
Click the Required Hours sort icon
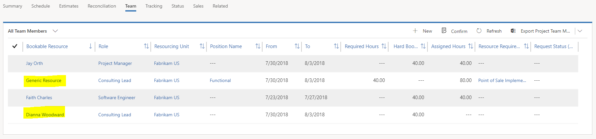point(384,46)
